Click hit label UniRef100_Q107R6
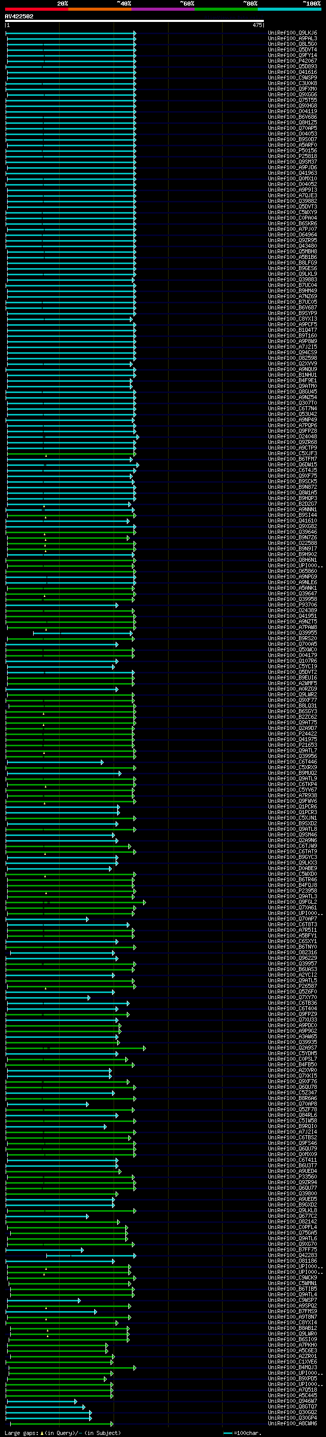The image size is (326, 1437). (292, 661)
